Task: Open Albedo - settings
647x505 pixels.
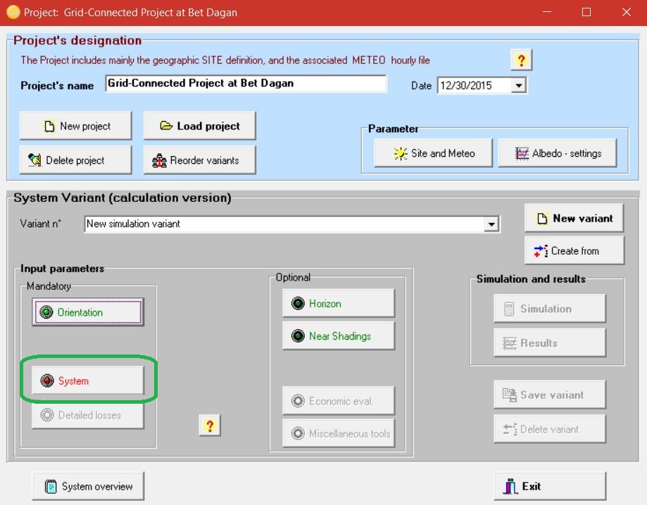Action: pos(558,153)
